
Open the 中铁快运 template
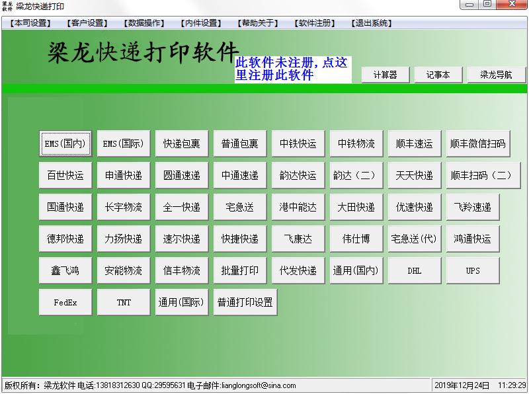298,143
